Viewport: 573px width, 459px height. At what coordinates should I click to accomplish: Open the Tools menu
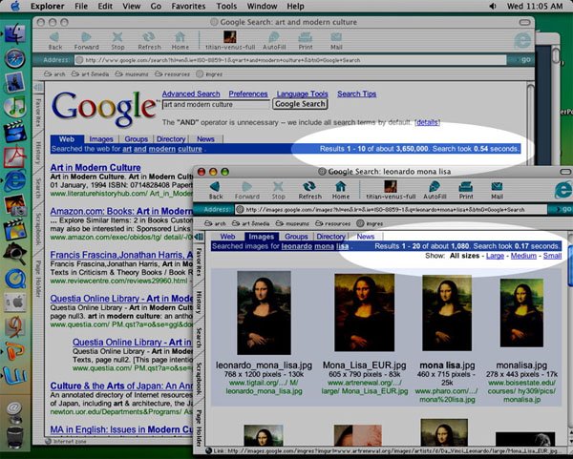click(226, 7)
